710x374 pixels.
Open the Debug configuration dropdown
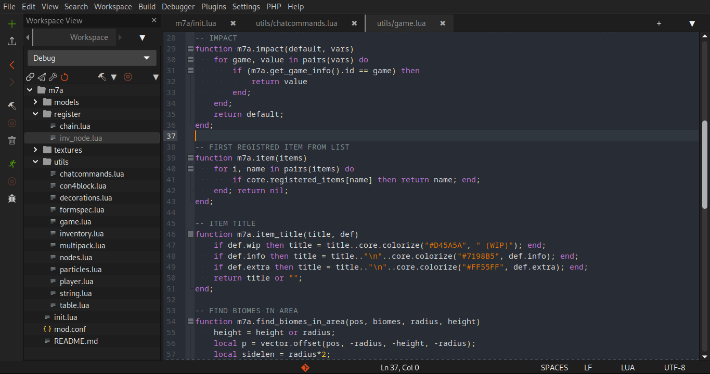[92, 58]
